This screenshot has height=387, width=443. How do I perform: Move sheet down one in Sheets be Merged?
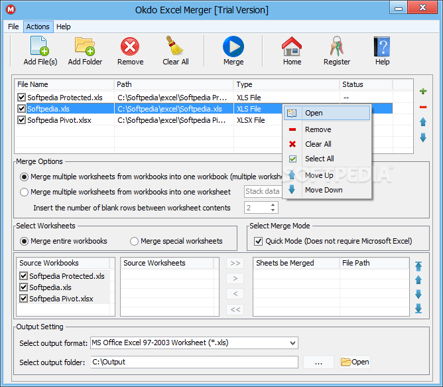point(418,294)
